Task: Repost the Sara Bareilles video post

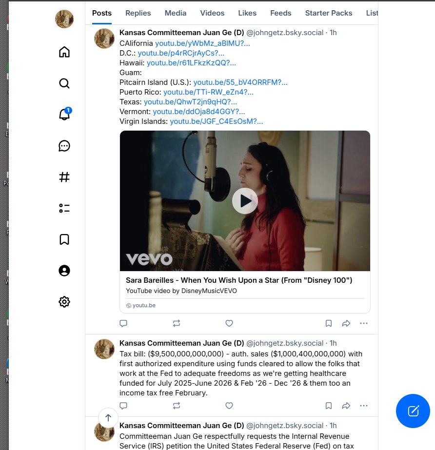Action: pyautogui.click(x=177, y=323)
